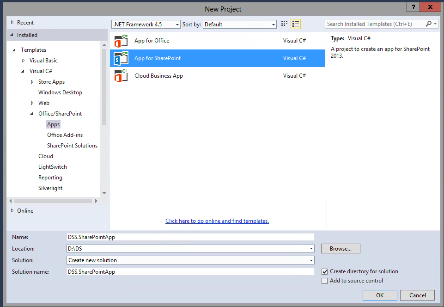Click the tree scrollbar down arrow

(x=104, y=193)
